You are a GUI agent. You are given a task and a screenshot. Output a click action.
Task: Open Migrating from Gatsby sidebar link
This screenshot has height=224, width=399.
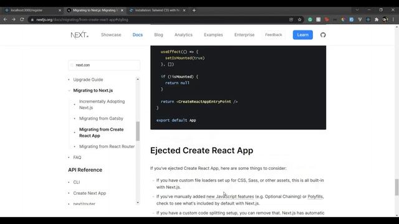coord(101,118)
